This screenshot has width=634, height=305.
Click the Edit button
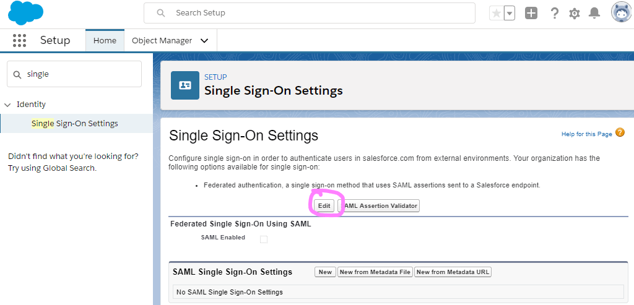pos(324,205)
